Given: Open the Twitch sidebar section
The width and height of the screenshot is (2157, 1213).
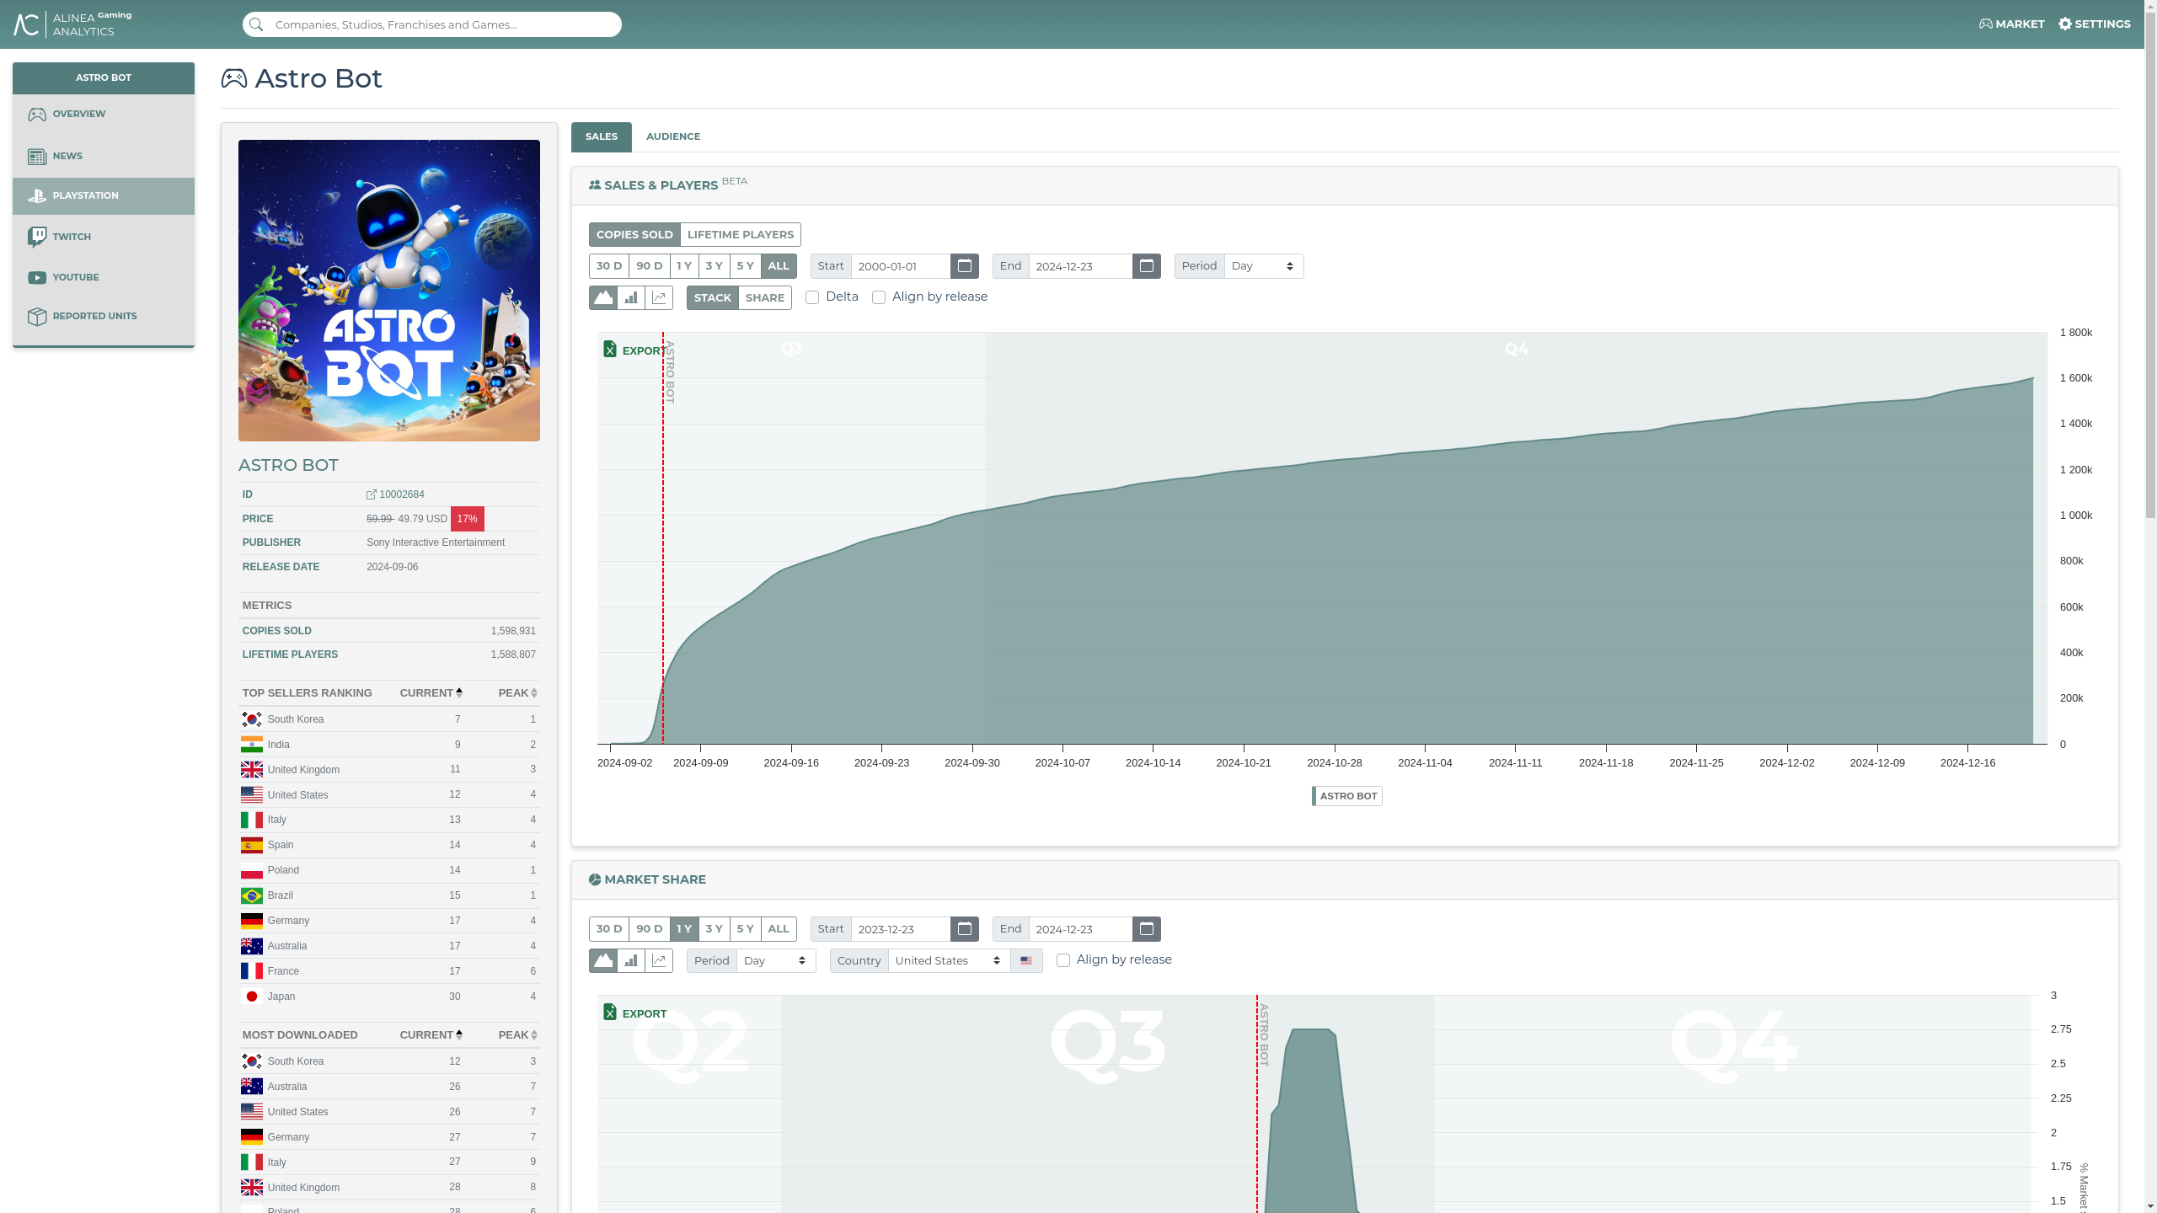Looking at the screenshot, I should click(x=104, y=237).
